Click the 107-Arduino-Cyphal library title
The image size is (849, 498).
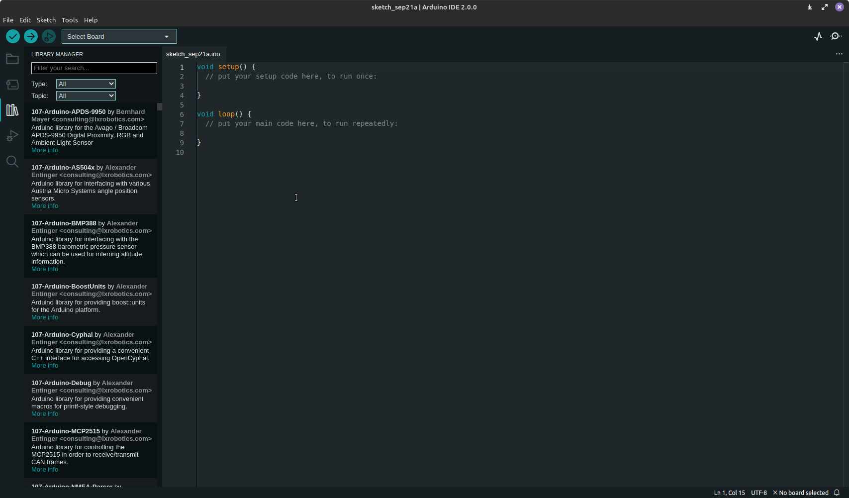62,335
